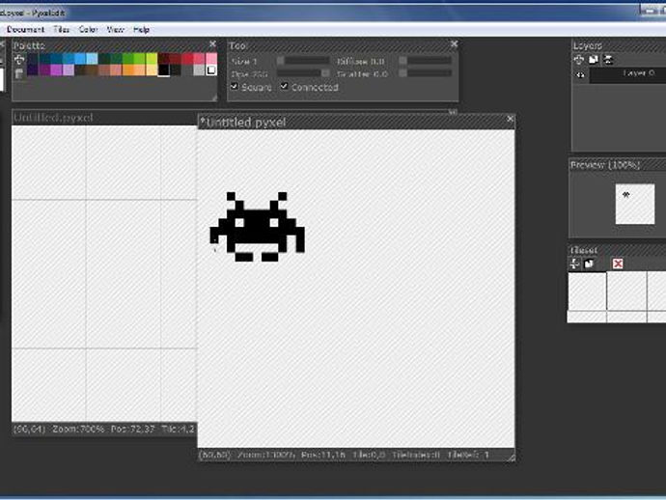Click Tile:4,2 in back window status bar
Image resolution: width=666 pixels, height=500 pixels.
(178, 430)
